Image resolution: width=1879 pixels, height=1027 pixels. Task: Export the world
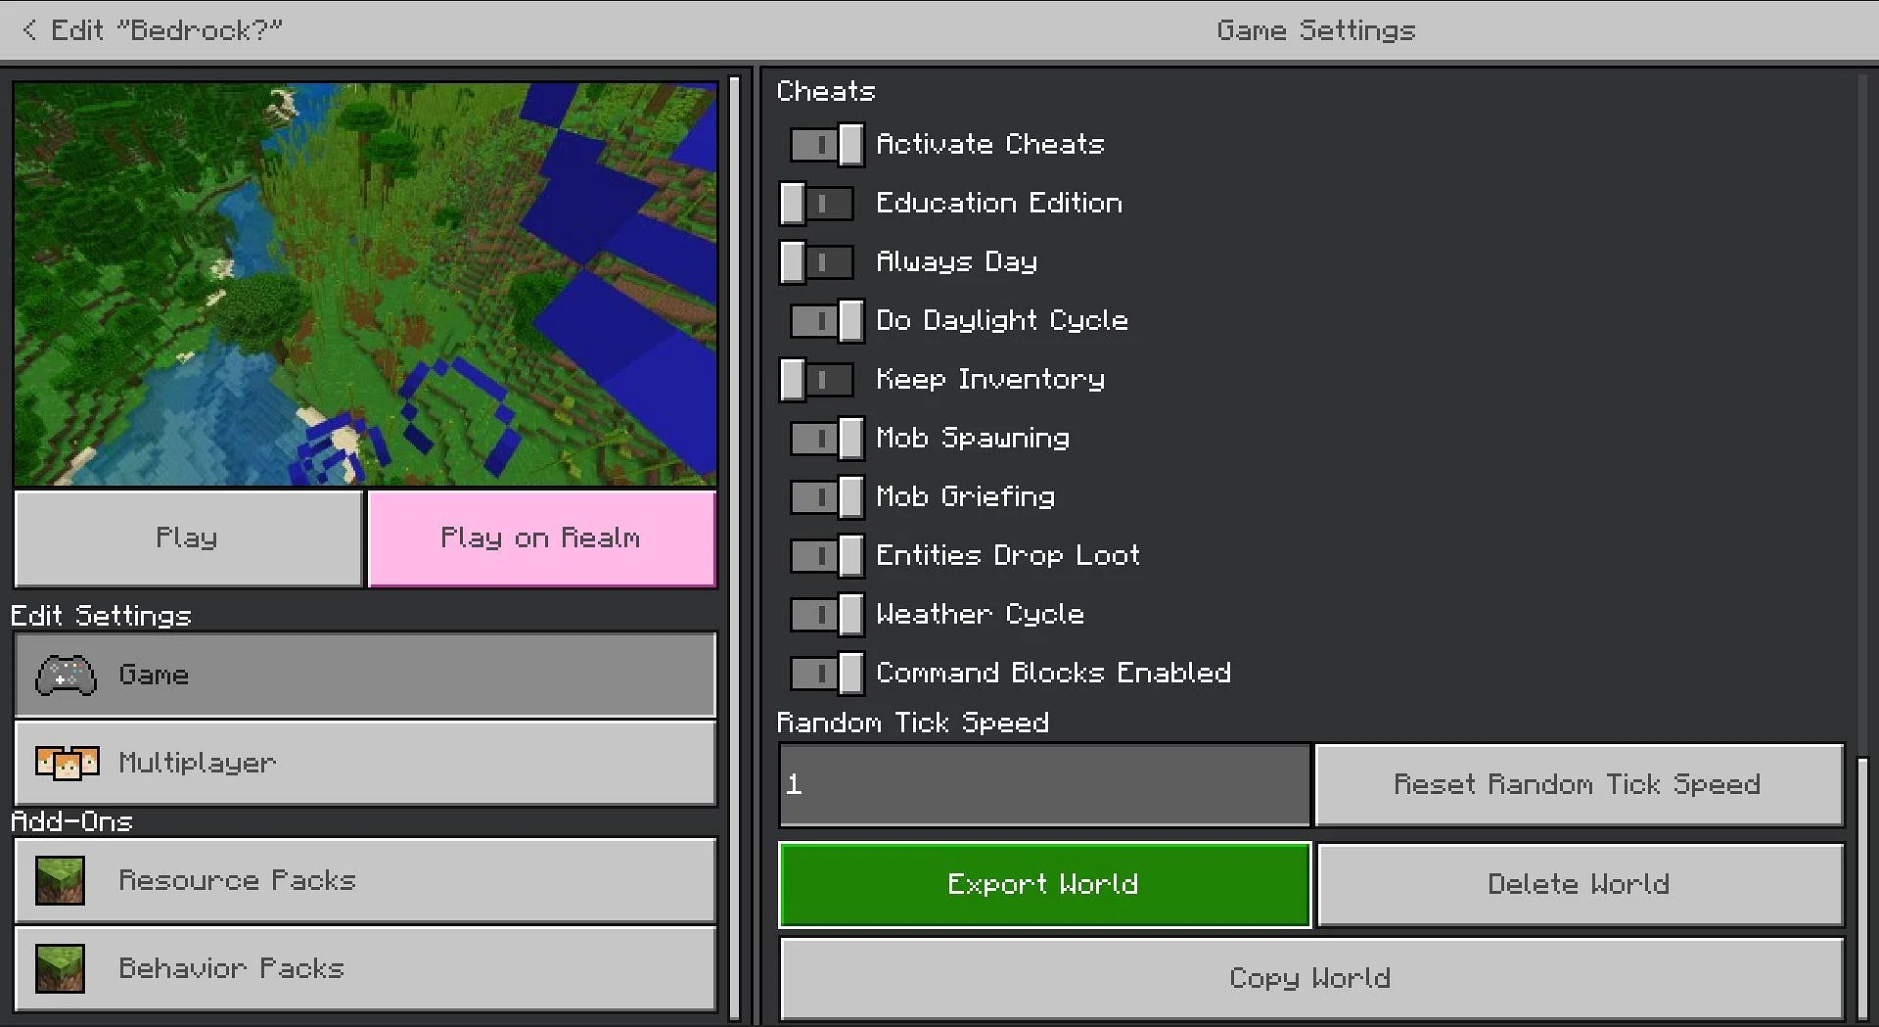pos(1042,883)
